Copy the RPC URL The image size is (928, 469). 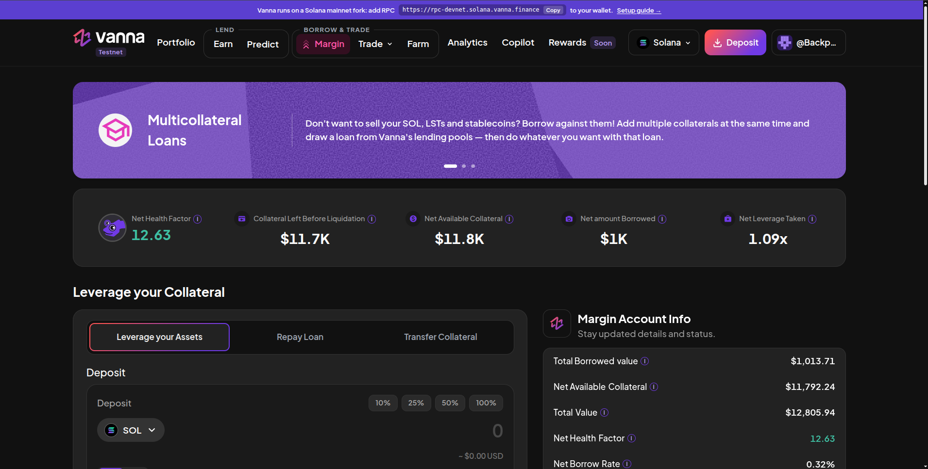[x=553, y=10]
